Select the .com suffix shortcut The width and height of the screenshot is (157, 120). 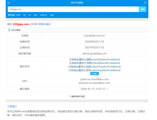(x=18, y=15)
